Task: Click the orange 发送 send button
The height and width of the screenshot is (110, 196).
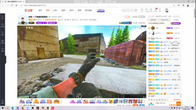Action: pos(179,104)
